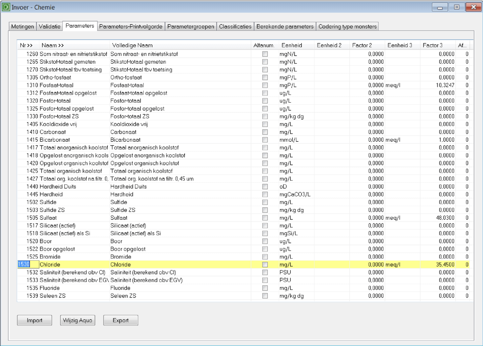Click the Factor 2 column header
Screen dimensions: 483x346
367,45
